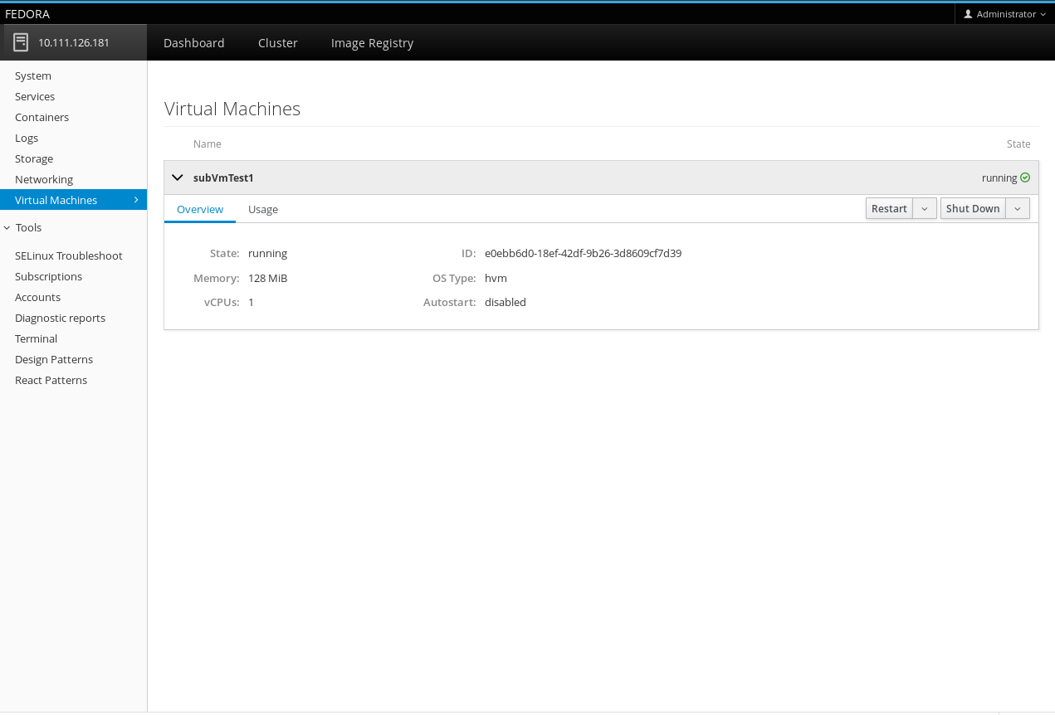
Task: Click the FEDORA brand text
Action: coord(27,14)
